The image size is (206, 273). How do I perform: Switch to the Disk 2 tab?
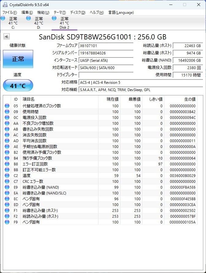point(64,23)
